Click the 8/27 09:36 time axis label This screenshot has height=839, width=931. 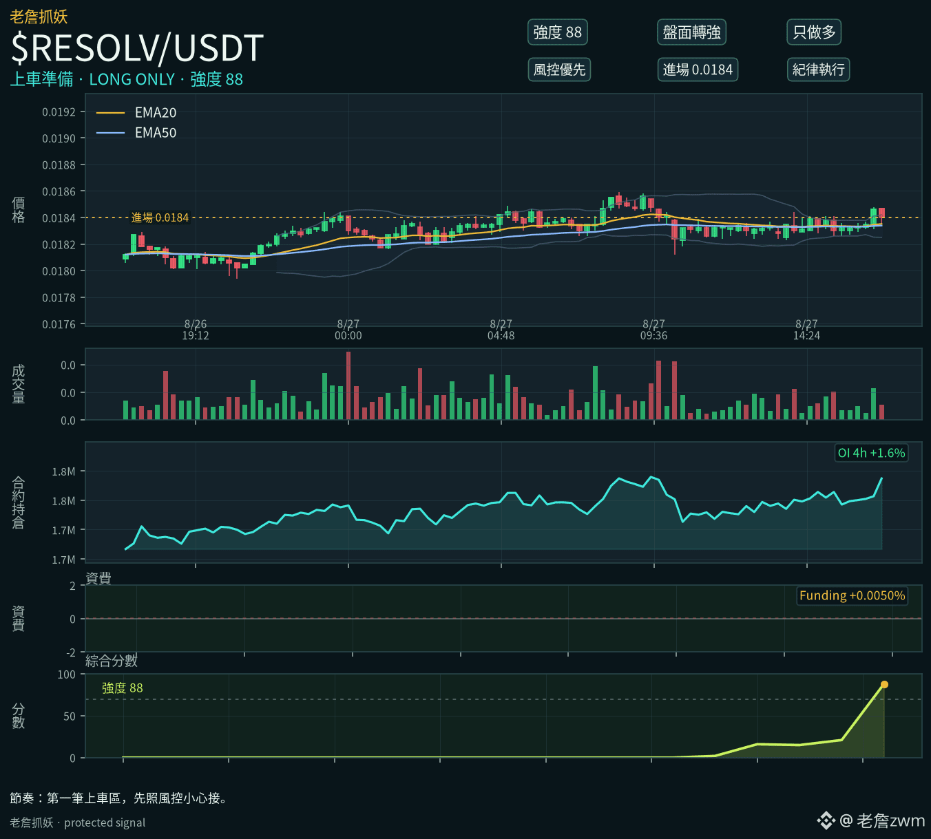pos(654,330)
